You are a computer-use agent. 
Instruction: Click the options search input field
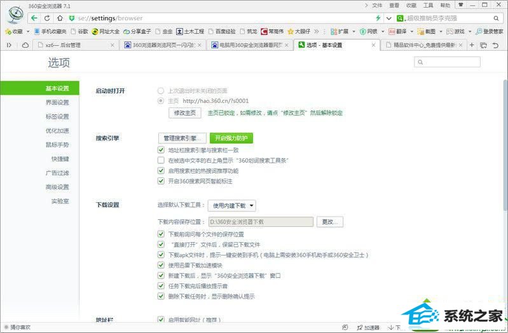(447, 62)
